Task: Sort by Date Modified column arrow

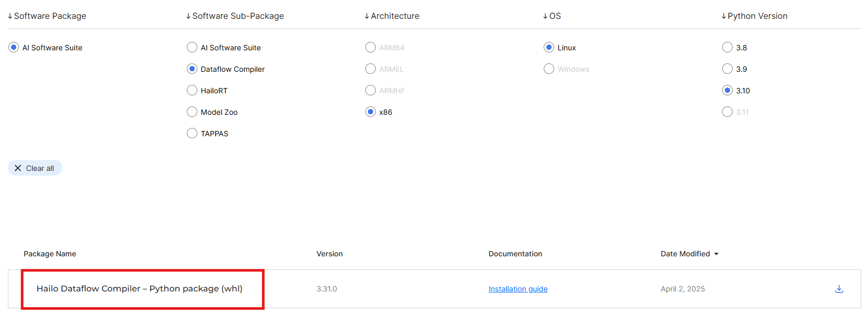Action: [x=716, y=254]
